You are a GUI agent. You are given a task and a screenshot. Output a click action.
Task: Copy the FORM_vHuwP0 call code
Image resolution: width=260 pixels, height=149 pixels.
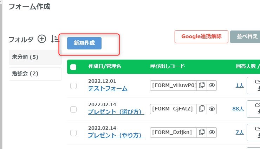click(x=202, y=85)
